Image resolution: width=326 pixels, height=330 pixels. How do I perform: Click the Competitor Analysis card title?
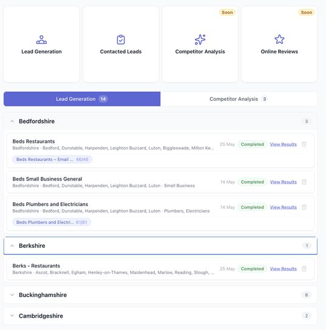(200, 52)
